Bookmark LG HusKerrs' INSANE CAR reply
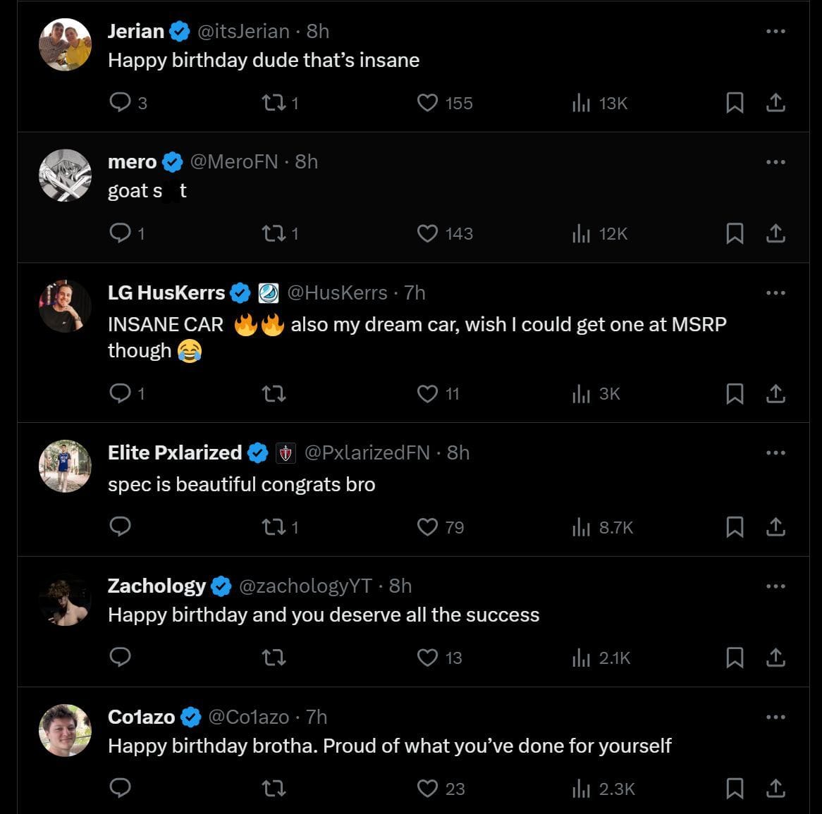The height and width of the screenshot is (814, 822). pos(735,394)
